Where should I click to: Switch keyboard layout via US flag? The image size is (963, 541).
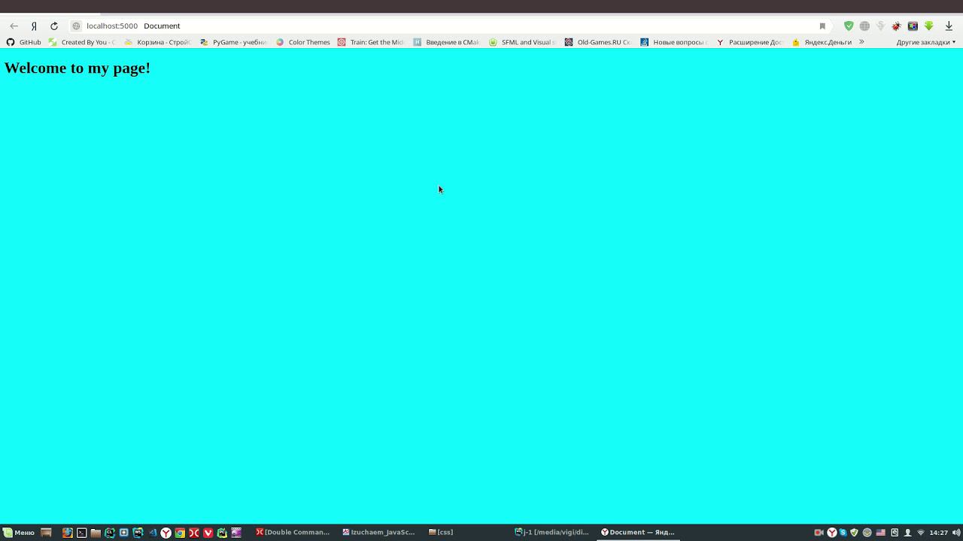pyautogui.click(x=881, y=532)
